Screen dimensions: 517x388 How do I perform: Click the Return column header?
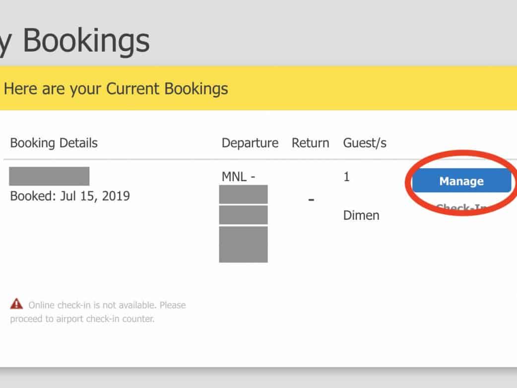[310, 143]
